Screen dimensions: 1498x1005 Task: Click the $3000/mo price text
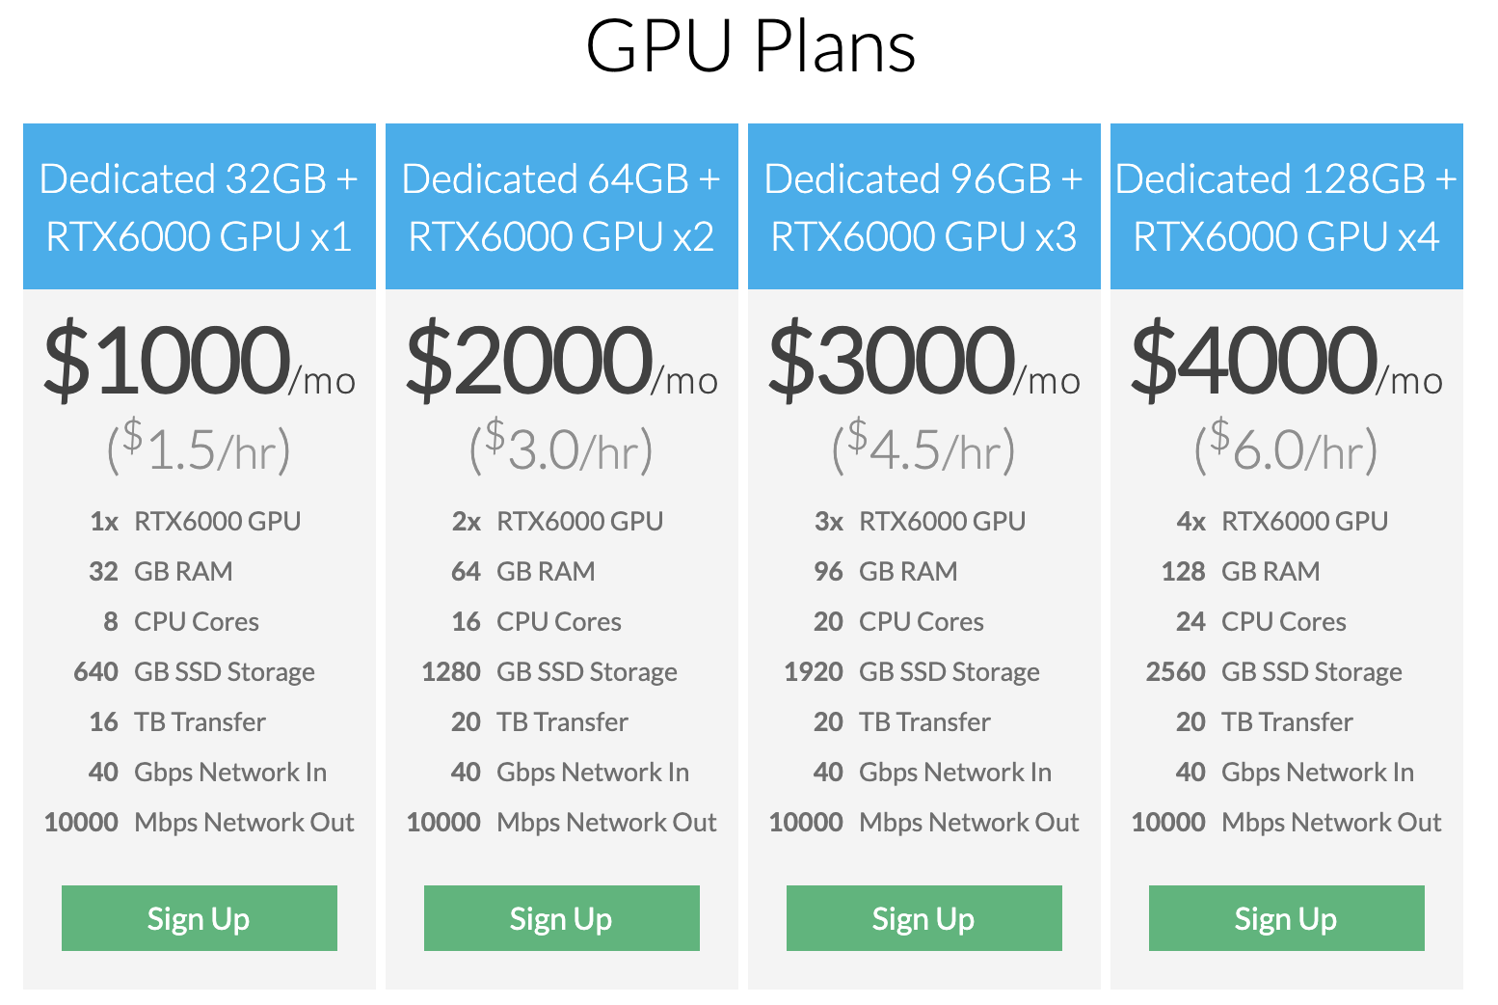pyautogui.click(x=923, y=362)
